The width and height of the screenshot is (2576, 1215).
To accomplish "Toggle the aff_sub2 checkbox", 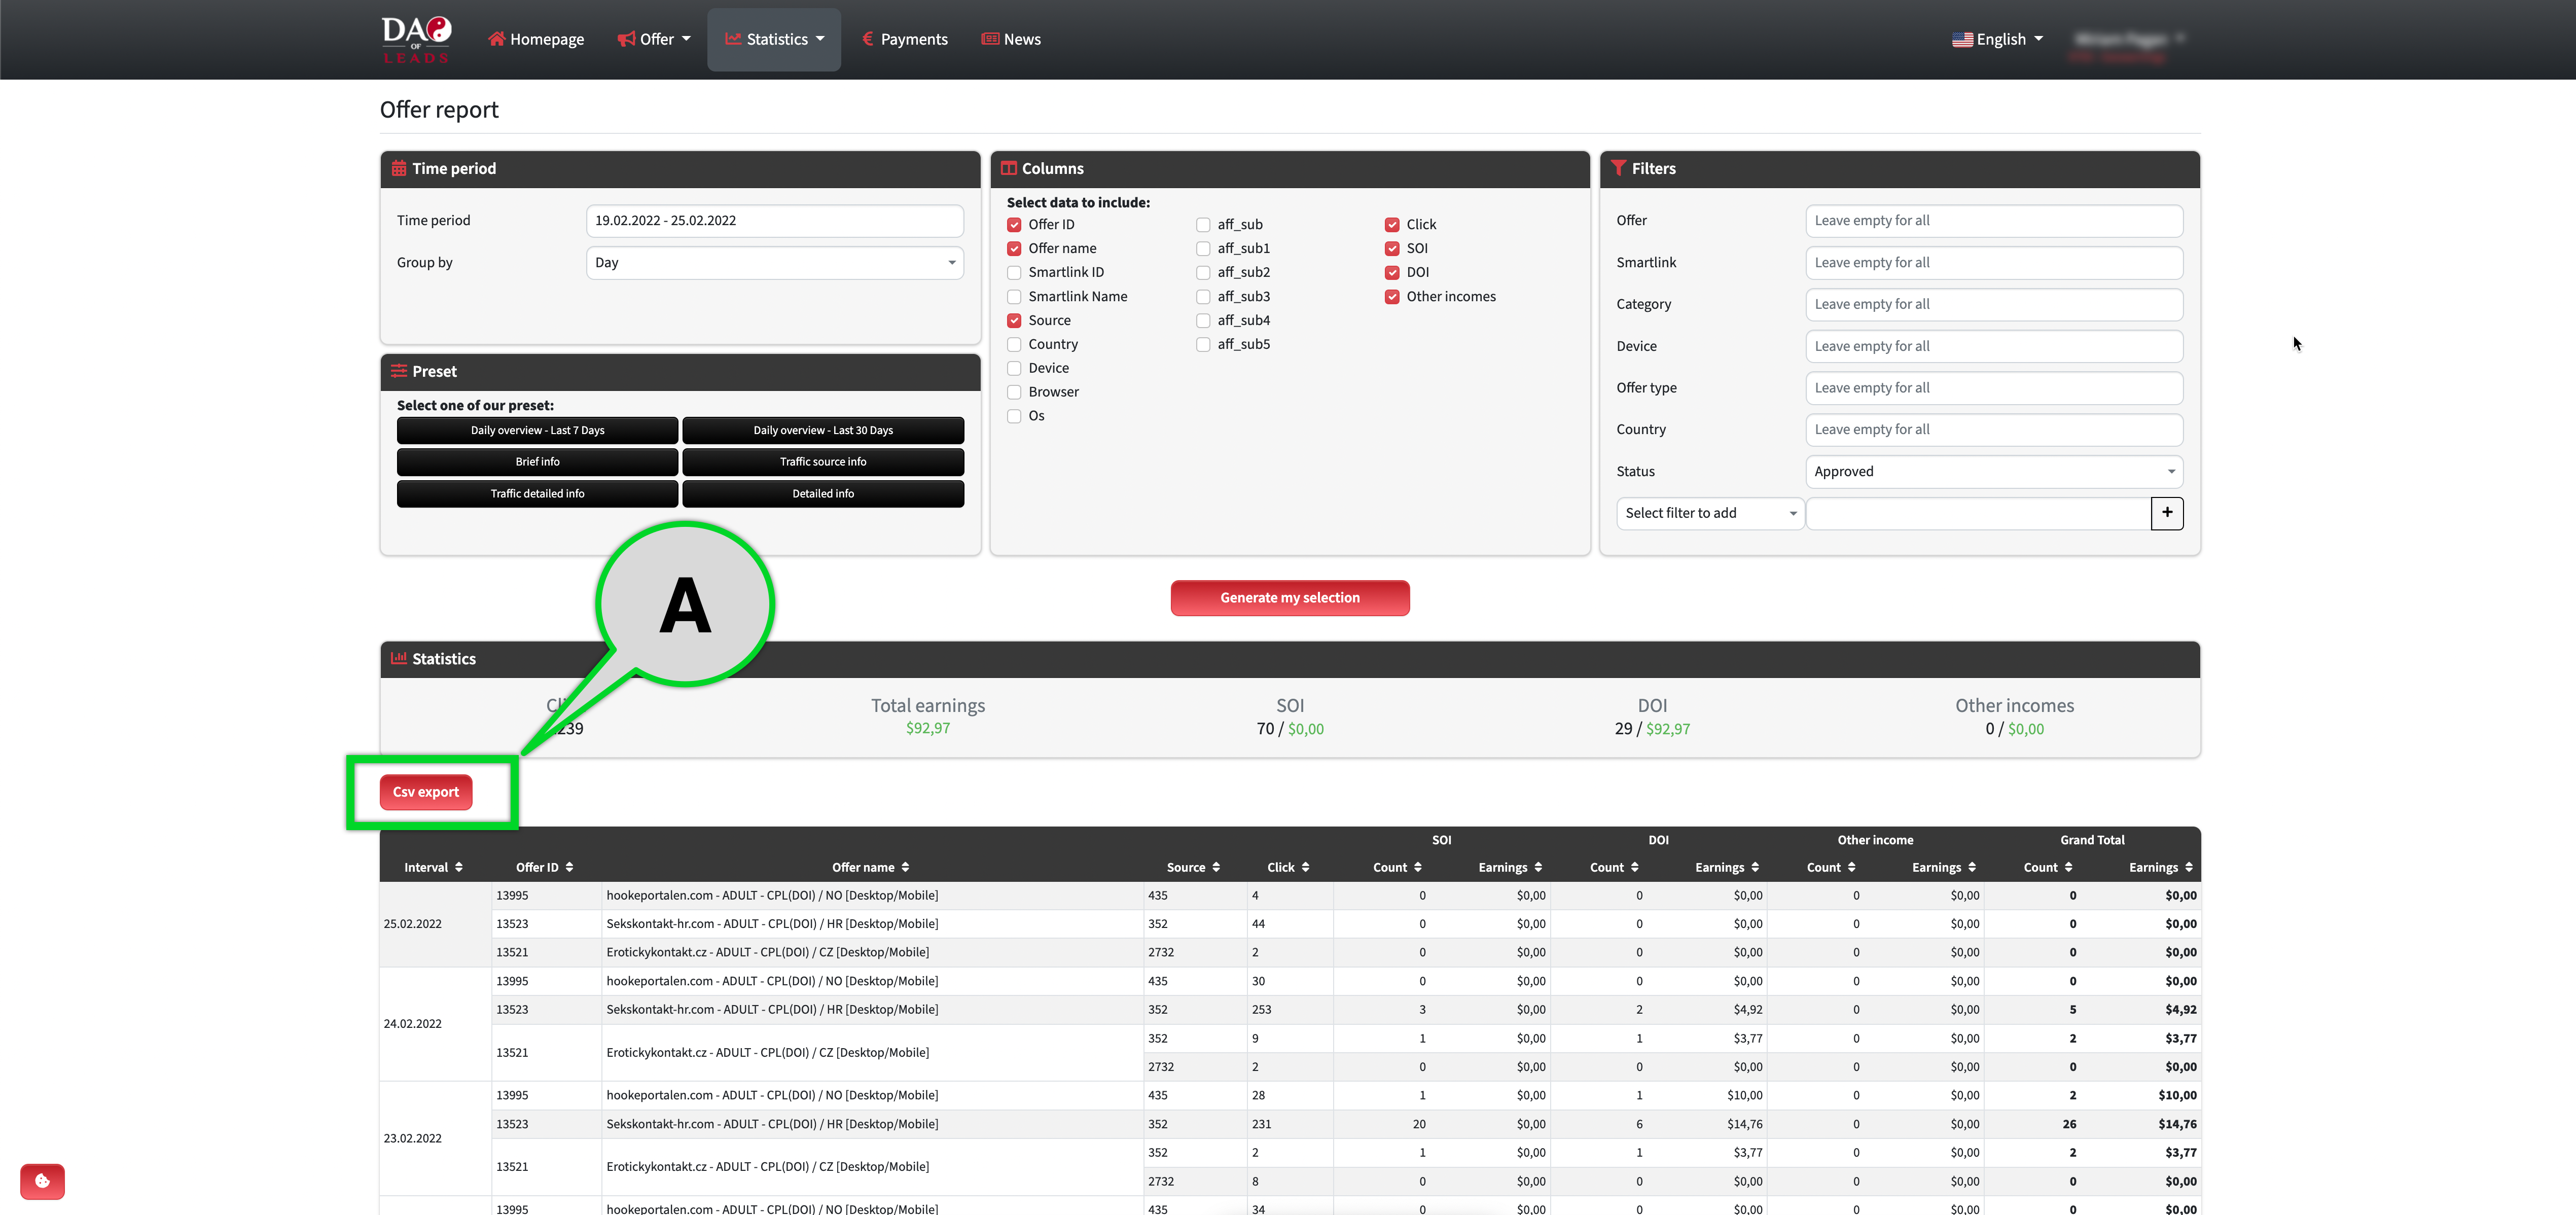I will click(1203, 272).
